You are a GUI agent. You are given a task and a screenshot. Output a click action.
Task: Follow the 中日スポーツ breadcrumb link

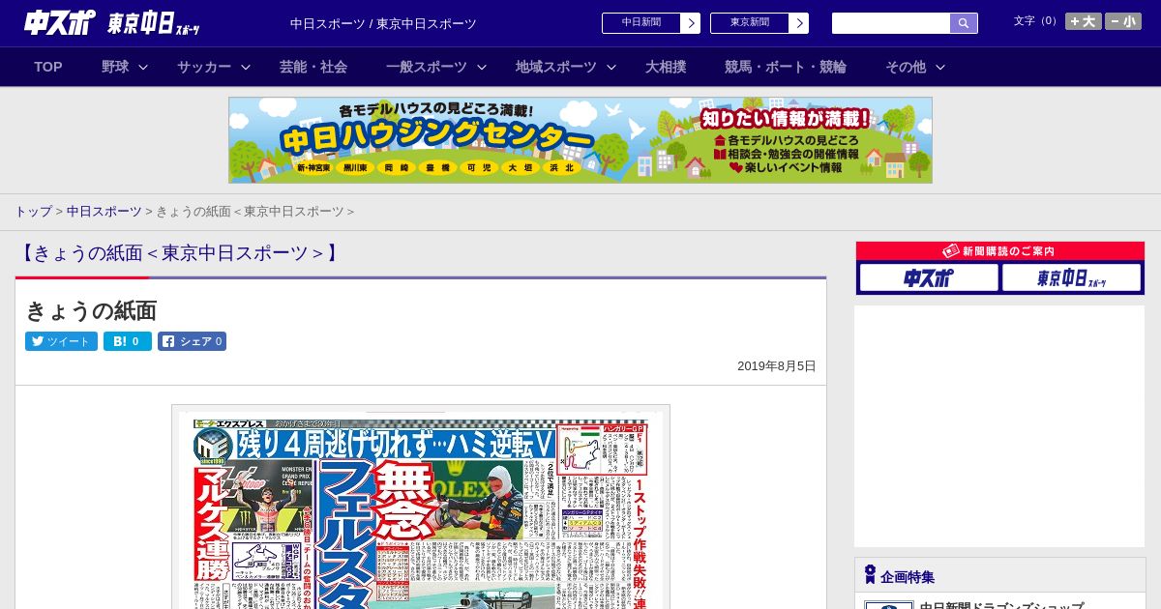pos(104,211)
